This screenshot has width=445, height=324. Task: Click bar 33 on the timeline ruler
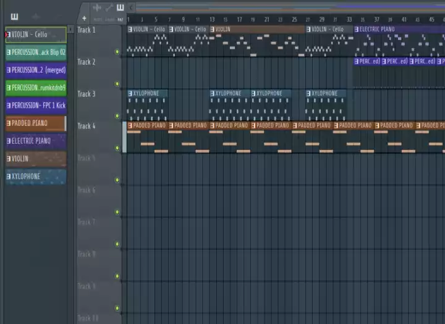(x=349, y=20)
